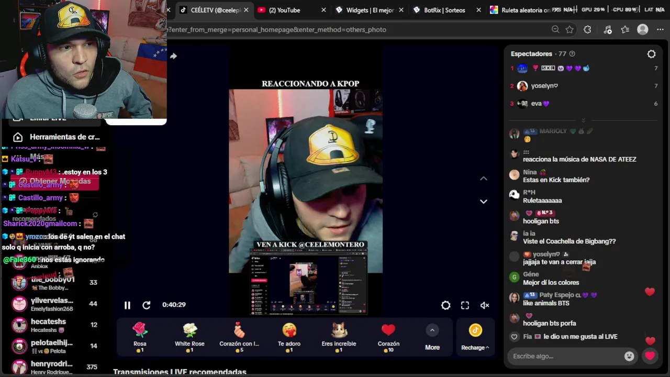670x377 pixels.
Task: Open the_bobby01 recommended live
Action: 55,283
